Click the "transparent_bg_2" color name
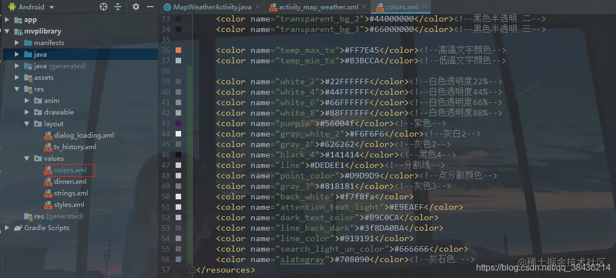 point(320,19)
